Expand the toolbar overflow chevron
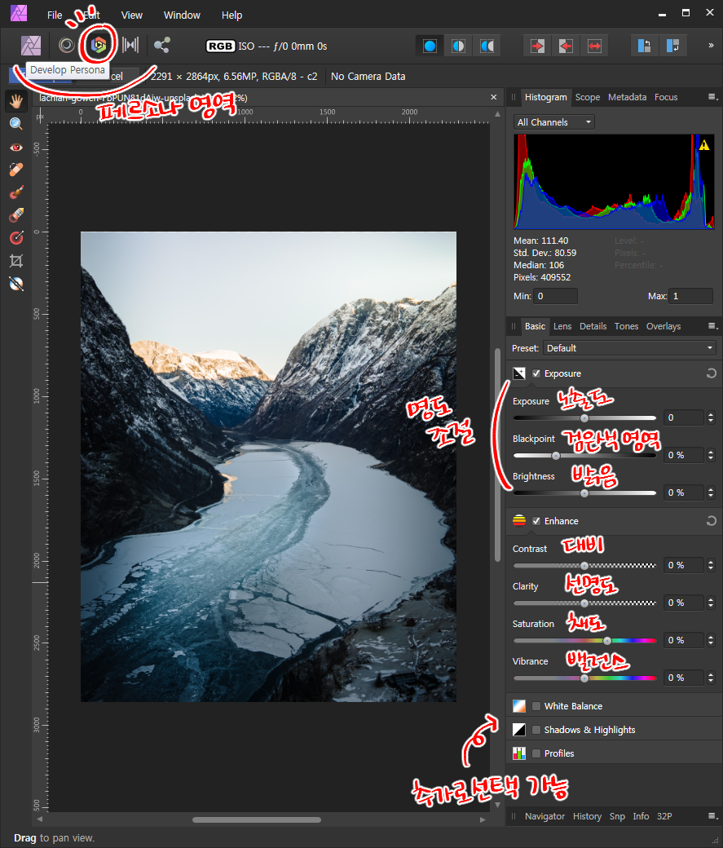Screen dimensions: 723x848 (x=711, y=46)
